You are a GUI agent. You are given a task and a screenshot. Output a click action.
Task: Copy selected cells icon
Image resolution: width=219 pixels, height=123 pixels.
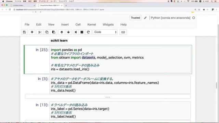pyautogui.click(x=47, y=32)
